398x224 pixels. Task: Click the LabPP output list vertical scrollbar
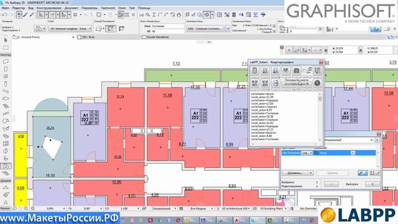click(x=320, y=117)
